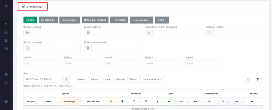Sort table by Точка входа column
This screenshot has height=110, width=272.
(x=71, y=101)
